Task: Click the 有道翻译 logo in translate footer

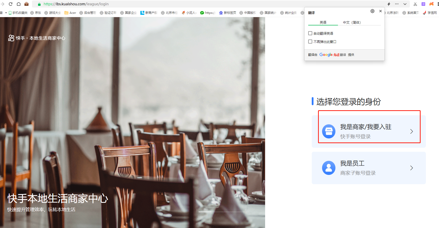Action: [x=340, y=55]
